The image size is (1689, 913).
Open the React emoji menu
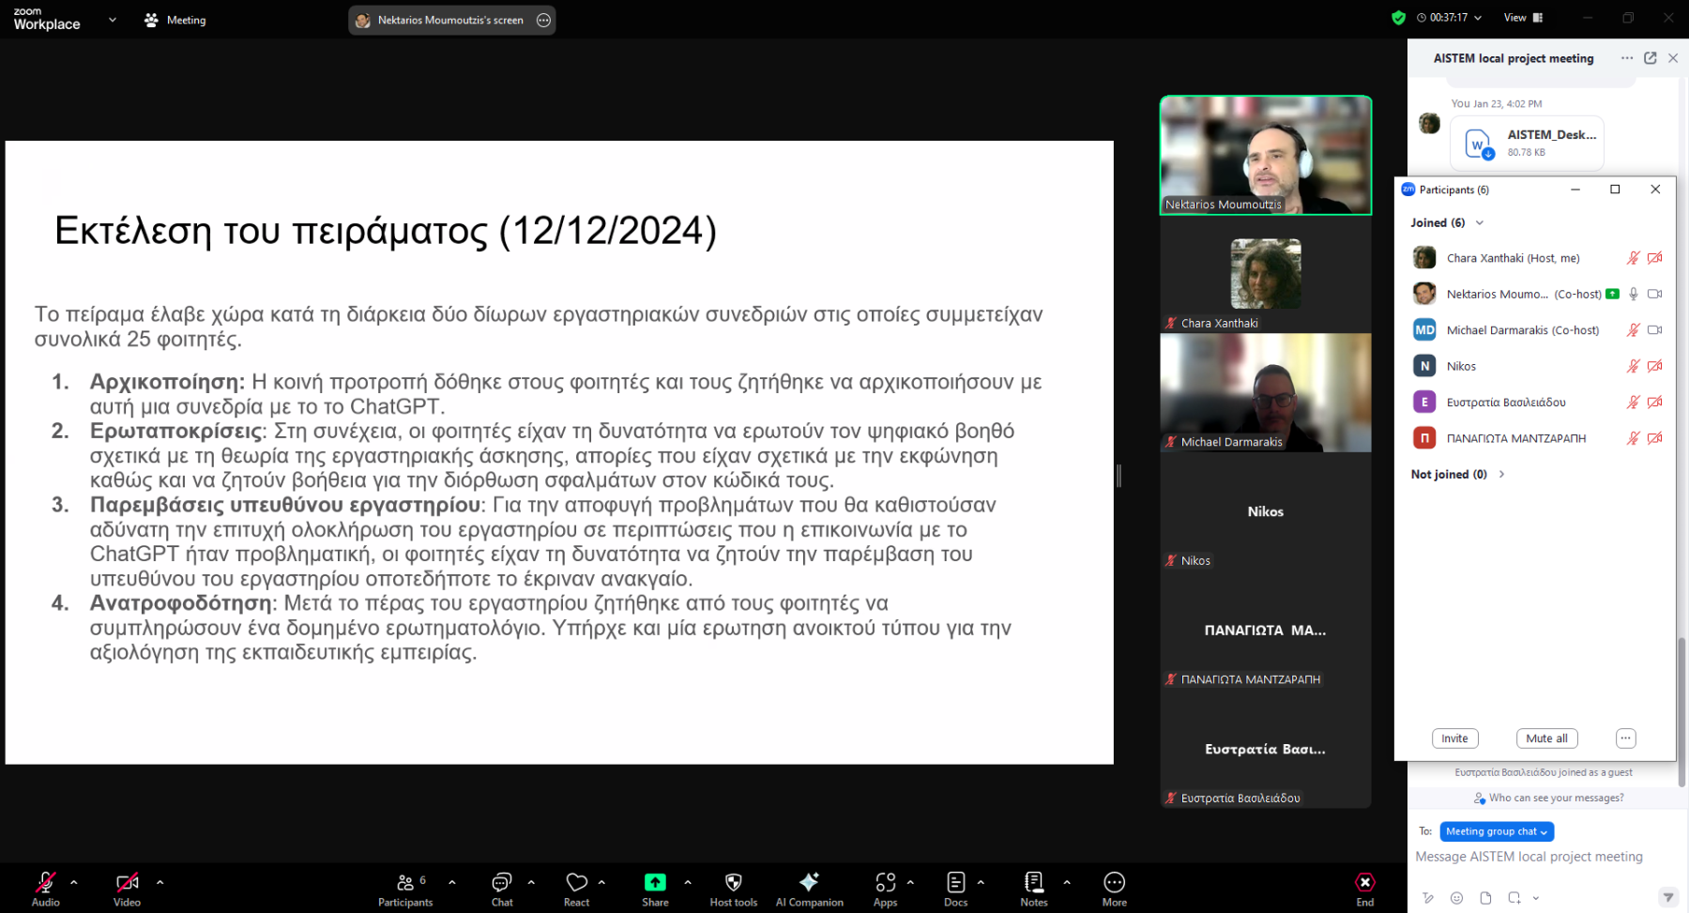coord(576,888)
